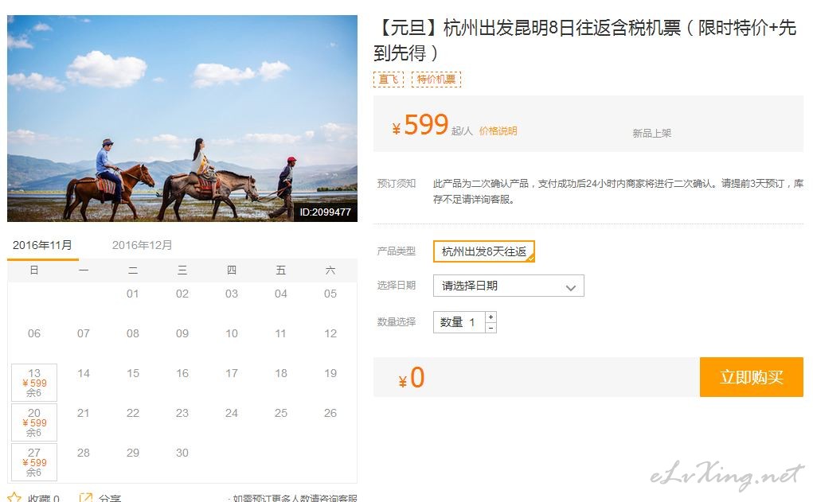Click the favorite star icon
This screenshot has height=502, width=813.
pyautogui.click(x=14, y=497)
